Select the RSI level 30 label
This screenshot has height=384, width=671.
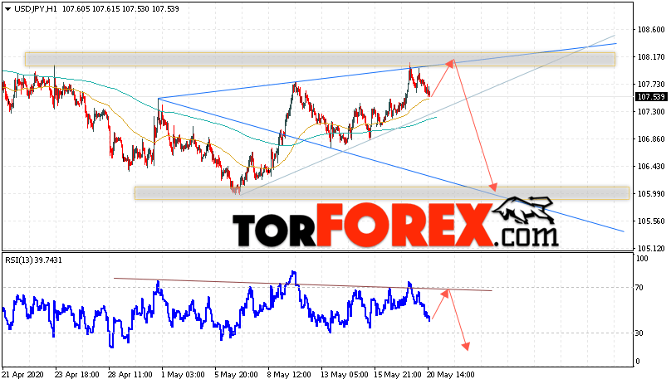[639, 333]
